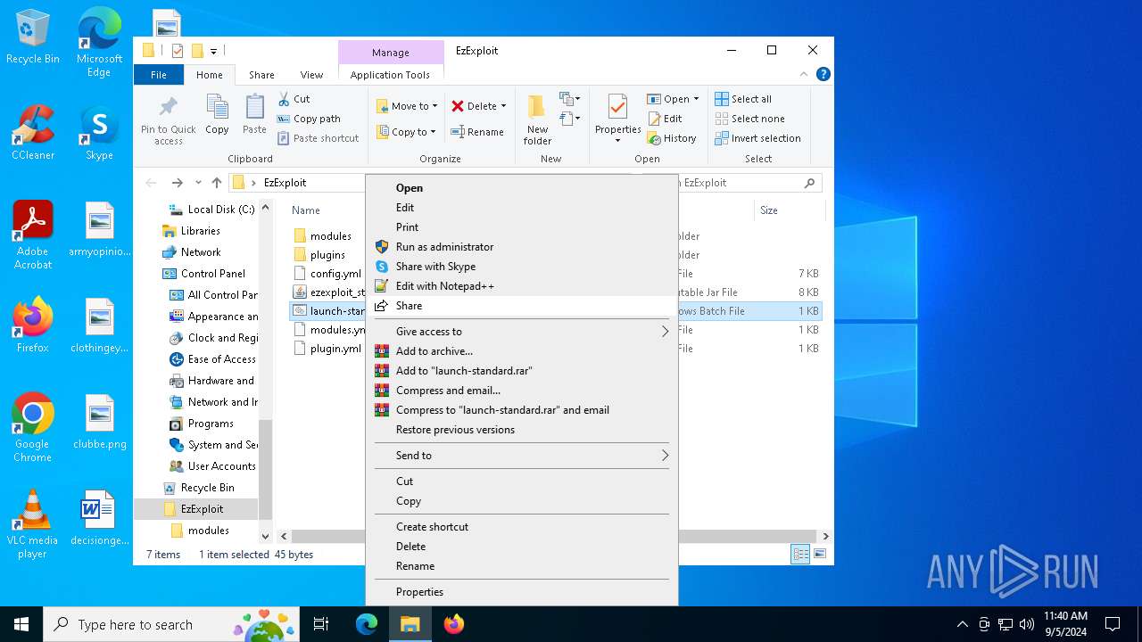This screenshot has width=1142, height=642.
Task: Click Edit in the Open group
Action: (665, 119)
